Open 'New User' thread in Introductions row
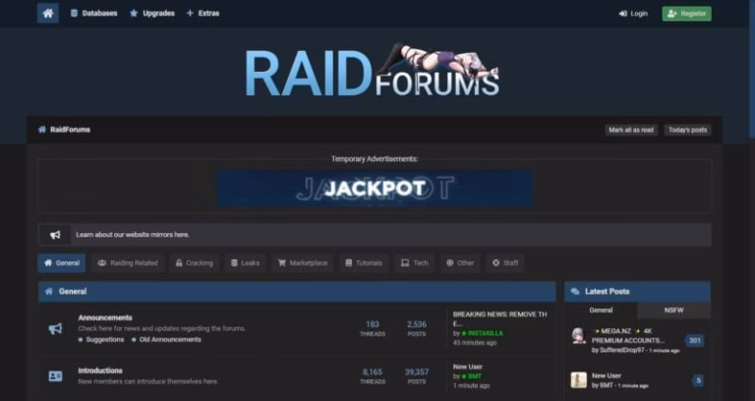This screenshot has height=401, width=755. (x=468, y=367)
